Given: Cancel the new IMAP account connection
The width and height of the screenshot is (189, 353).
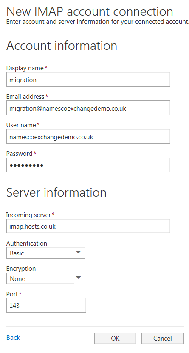Looking at the screenshot, I should tap(163, 339).
